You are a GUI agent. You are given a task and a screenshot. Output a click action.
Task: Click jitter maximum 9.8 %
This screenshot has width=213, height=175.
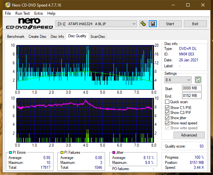pos(149,163)
